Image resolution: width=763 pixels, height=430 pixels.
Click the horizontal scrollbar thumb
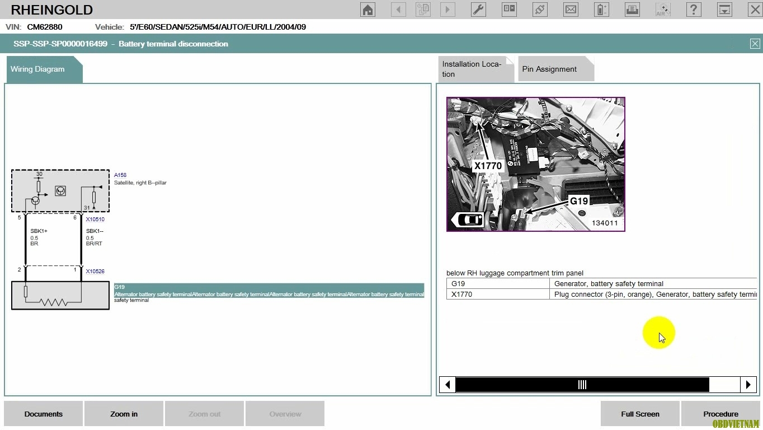coord(582,385)
